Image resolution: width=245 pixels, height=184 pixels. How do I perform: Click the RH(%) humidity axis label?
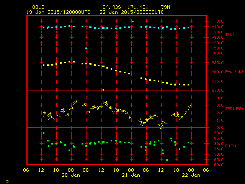click(230, 146)
